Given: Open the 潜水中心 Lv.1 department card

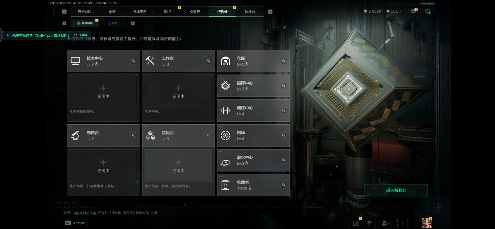Looking at the screenshot, I should click(253, 160).
